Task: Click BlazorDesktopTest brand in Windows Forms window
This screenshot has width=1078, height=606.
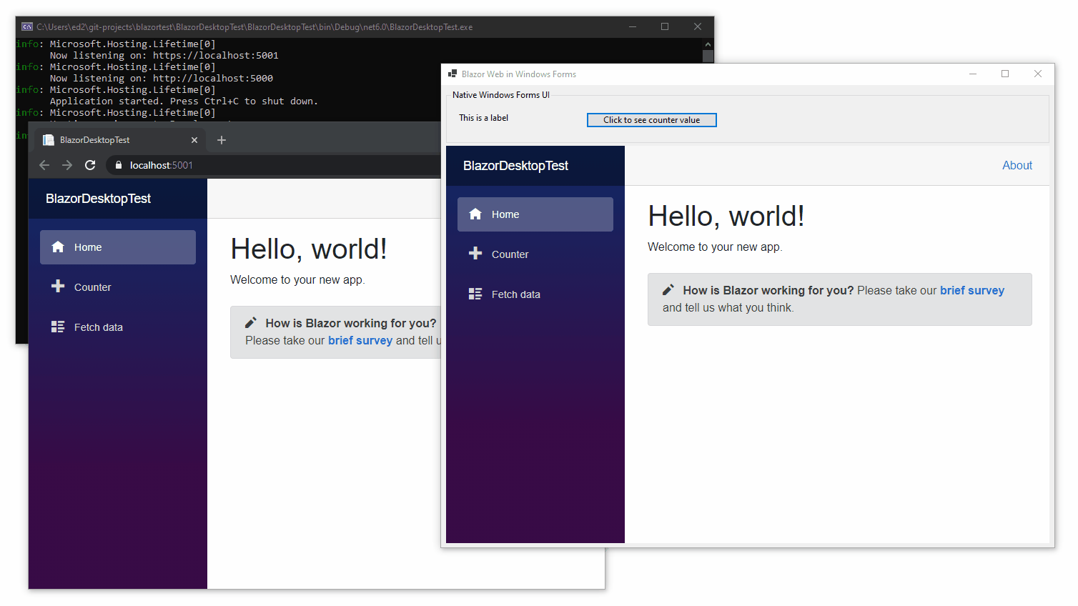Action: [x=516, y=166]
